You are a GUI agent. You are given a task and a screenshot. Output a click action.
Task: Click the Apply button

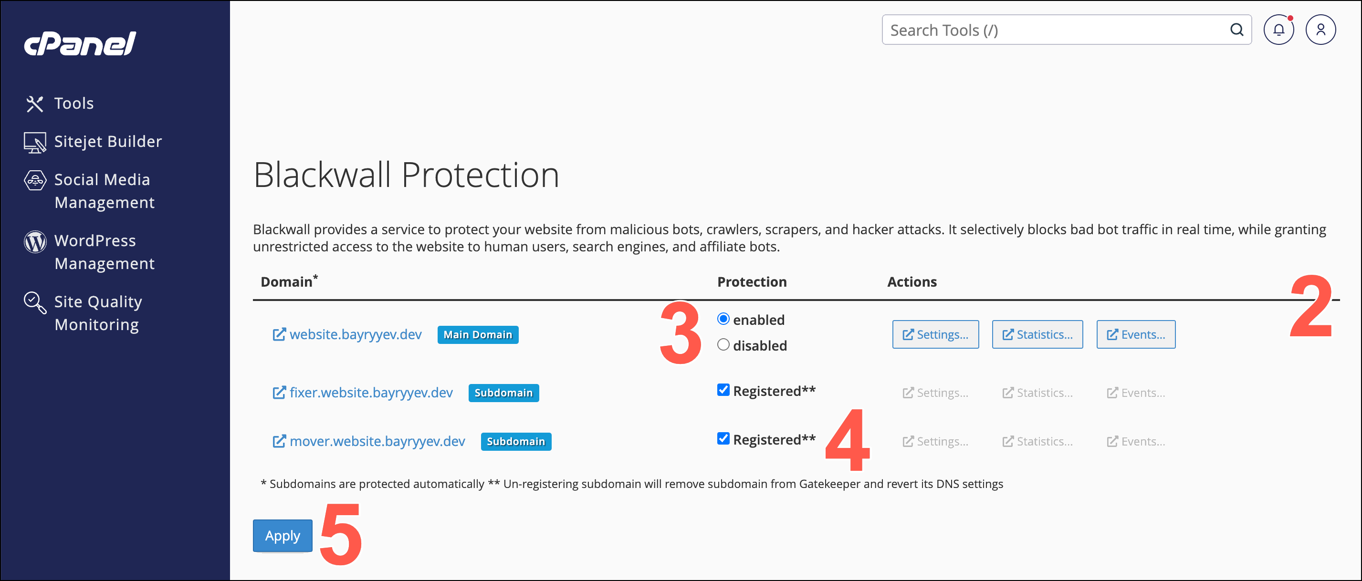click(283, 536)
